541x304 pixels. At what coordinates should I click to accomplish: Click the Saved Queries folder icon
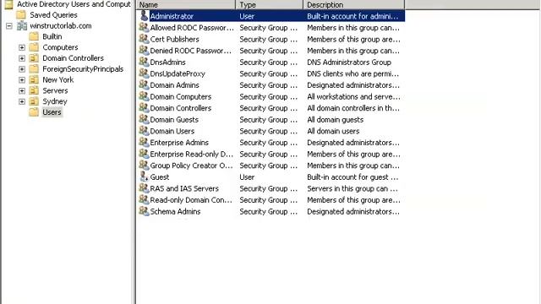pyautogui.click(x=21, y=15)
